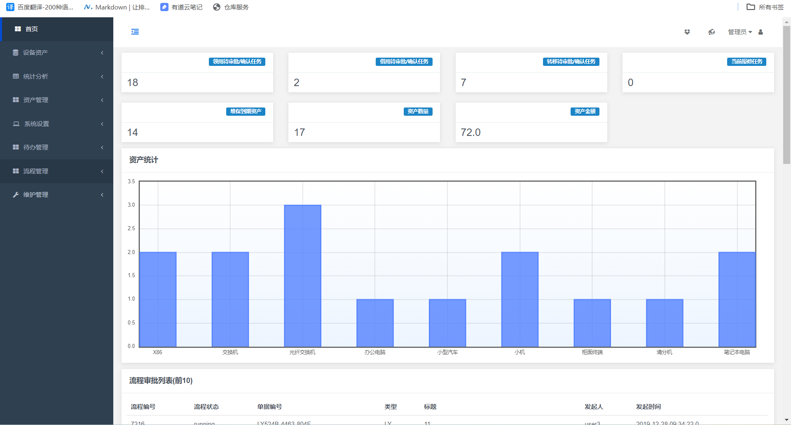Open 统计分析 sidebar menu
Image resolution: width=791 pixels, height=425 pixels.
tap(56, 76)
